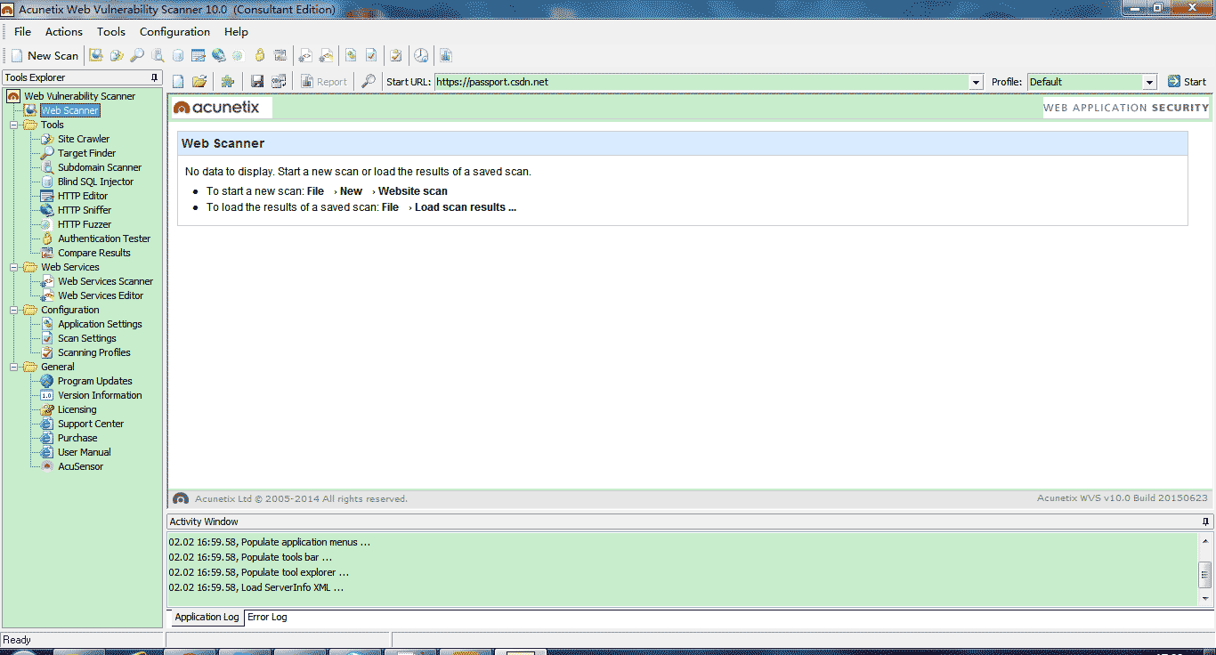The width and height of the screenshot is (1216, 655).
Task: Open Scanning Profiles toolbar icon
Action: (x=395, y=55)
